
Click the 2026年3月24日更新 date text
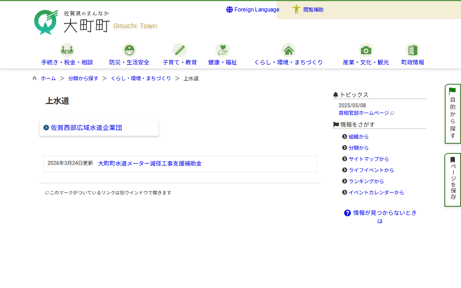[70, 163]
